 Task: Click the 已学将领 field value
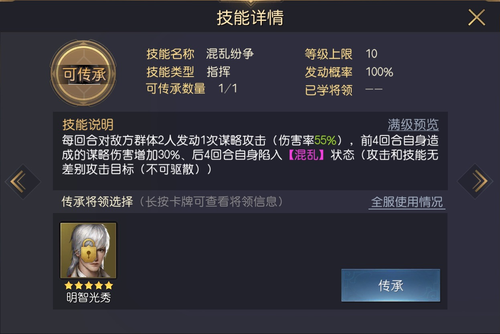pos(374,89)
